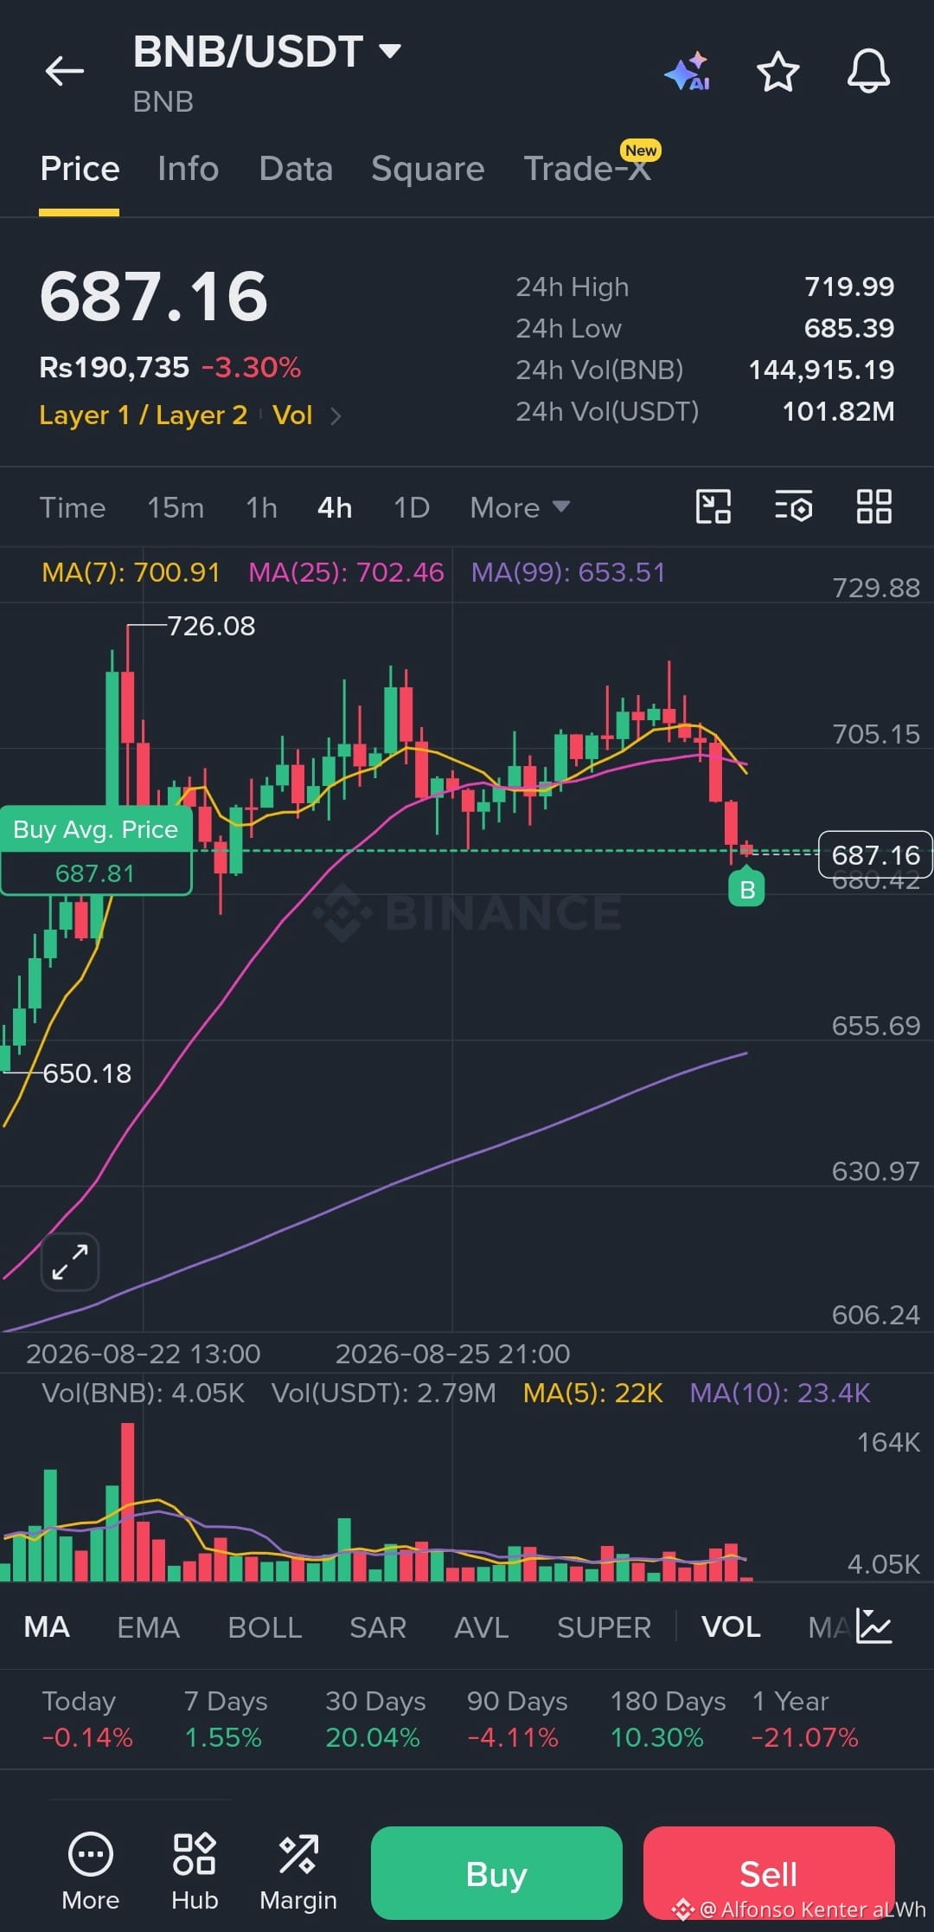The width and height of the screenshot is (934, 1932).
Task: Tap the MA(7): 700.91 legend
Action: point(131,572)
